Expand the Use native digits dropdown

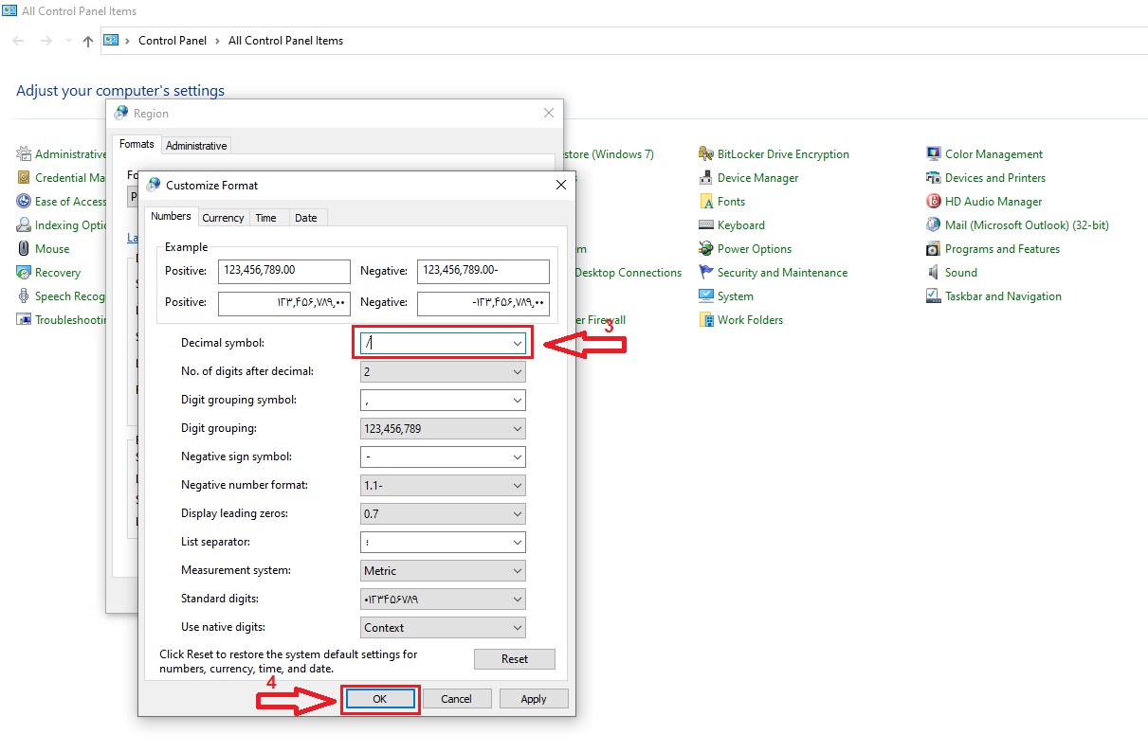(x=517, y=628)
